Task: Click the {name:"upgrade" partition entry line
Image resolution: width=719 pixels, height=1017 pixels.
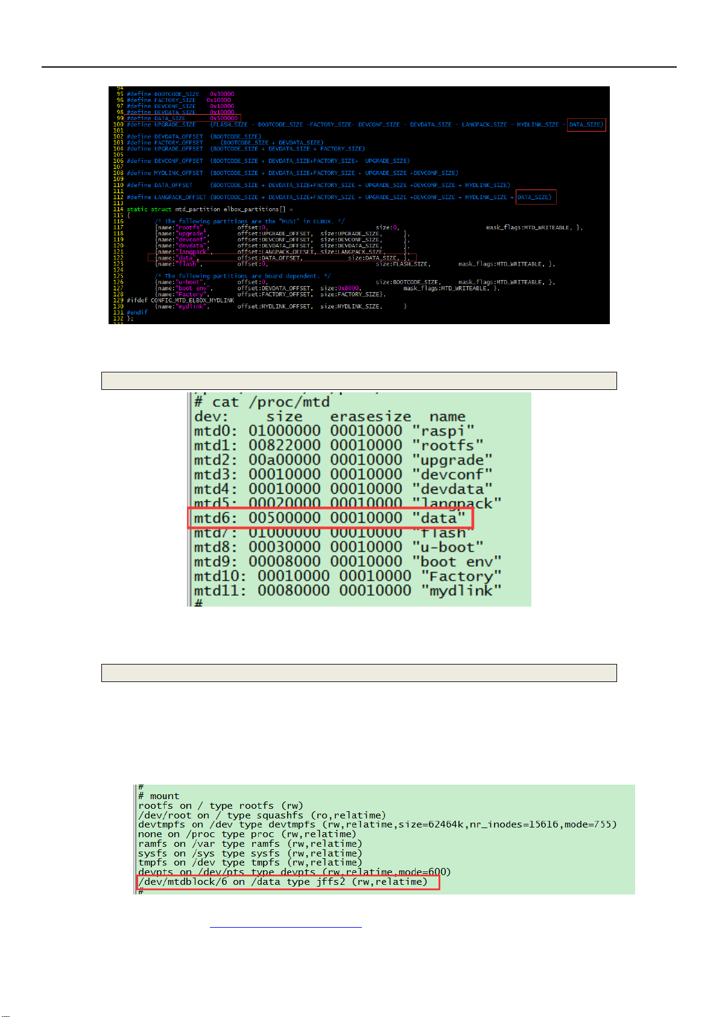Action: click(282, 234)
